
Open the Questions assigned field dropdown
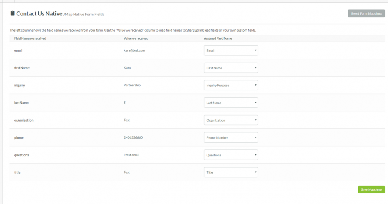click(231, 155)
